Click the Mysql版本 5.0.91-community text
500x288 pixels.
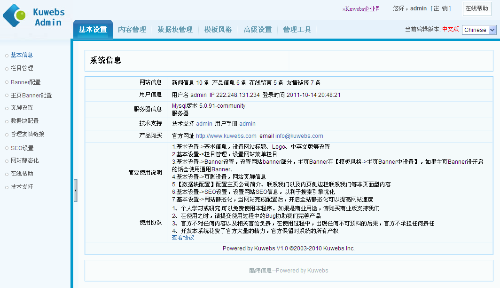tap(209, 106)
